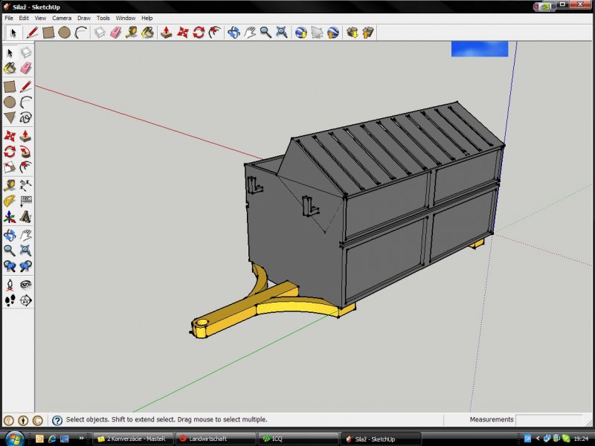
Task: Choose Push/Pull in the top toolbar
Action: click(166, 33)
